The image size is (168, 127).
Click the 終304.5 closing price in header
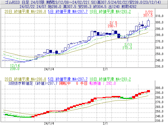coord(100,7)
